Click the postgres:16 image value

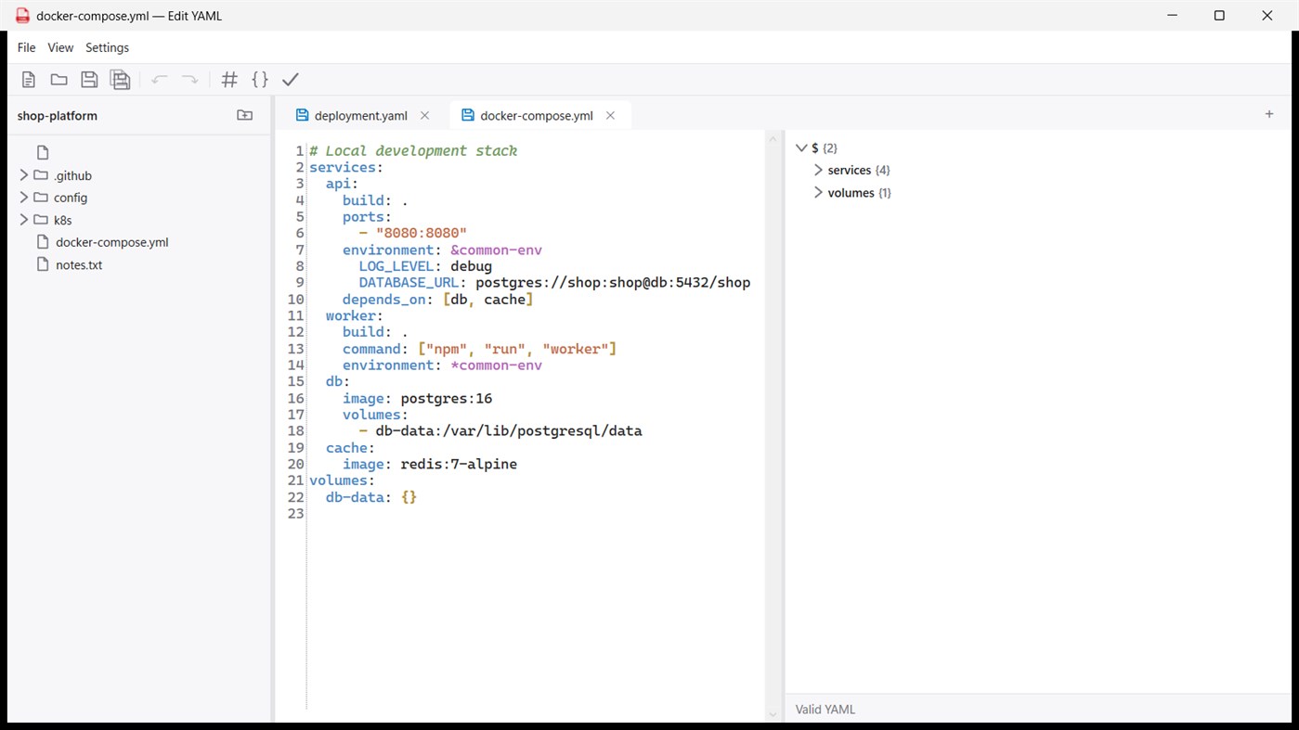[447, 399]
